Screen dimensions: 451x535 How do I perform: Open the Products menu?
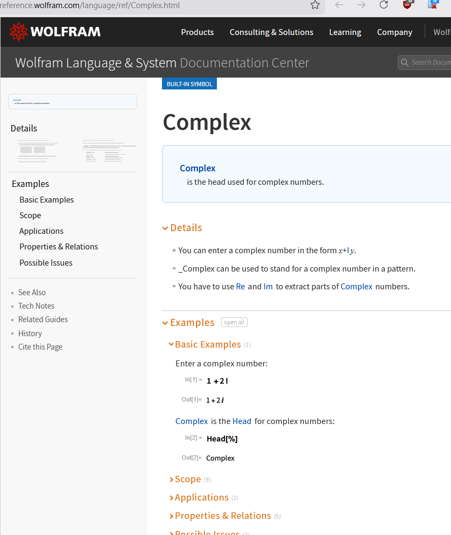pyautogui.click(x=197, y=32)
